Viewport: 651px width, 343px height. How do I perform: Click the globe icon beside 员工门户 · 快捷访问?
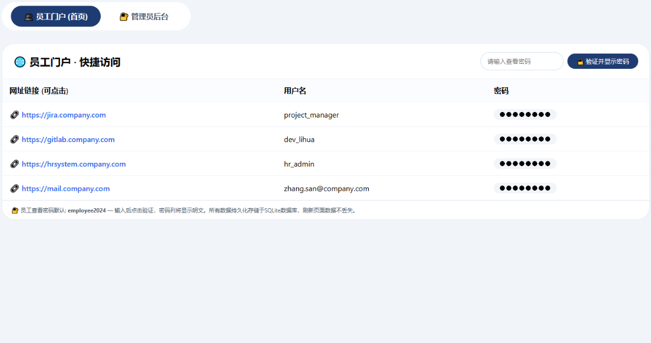pos(20,62)
